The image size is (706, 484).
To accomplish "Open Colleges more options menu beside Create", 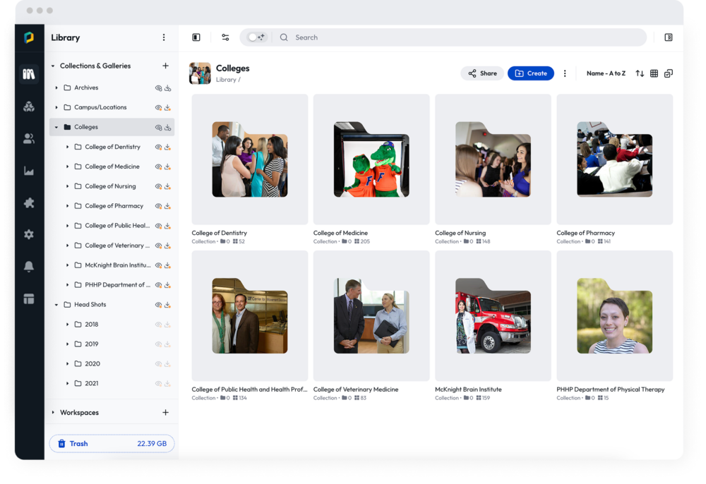I will click(565, 73).
